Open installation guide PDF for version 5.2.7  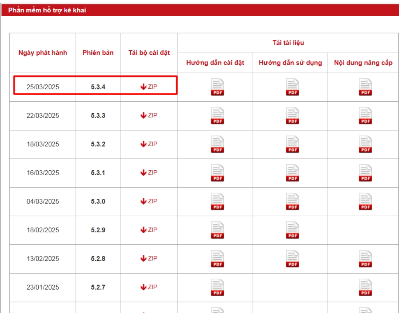click(x=217, y=287)
